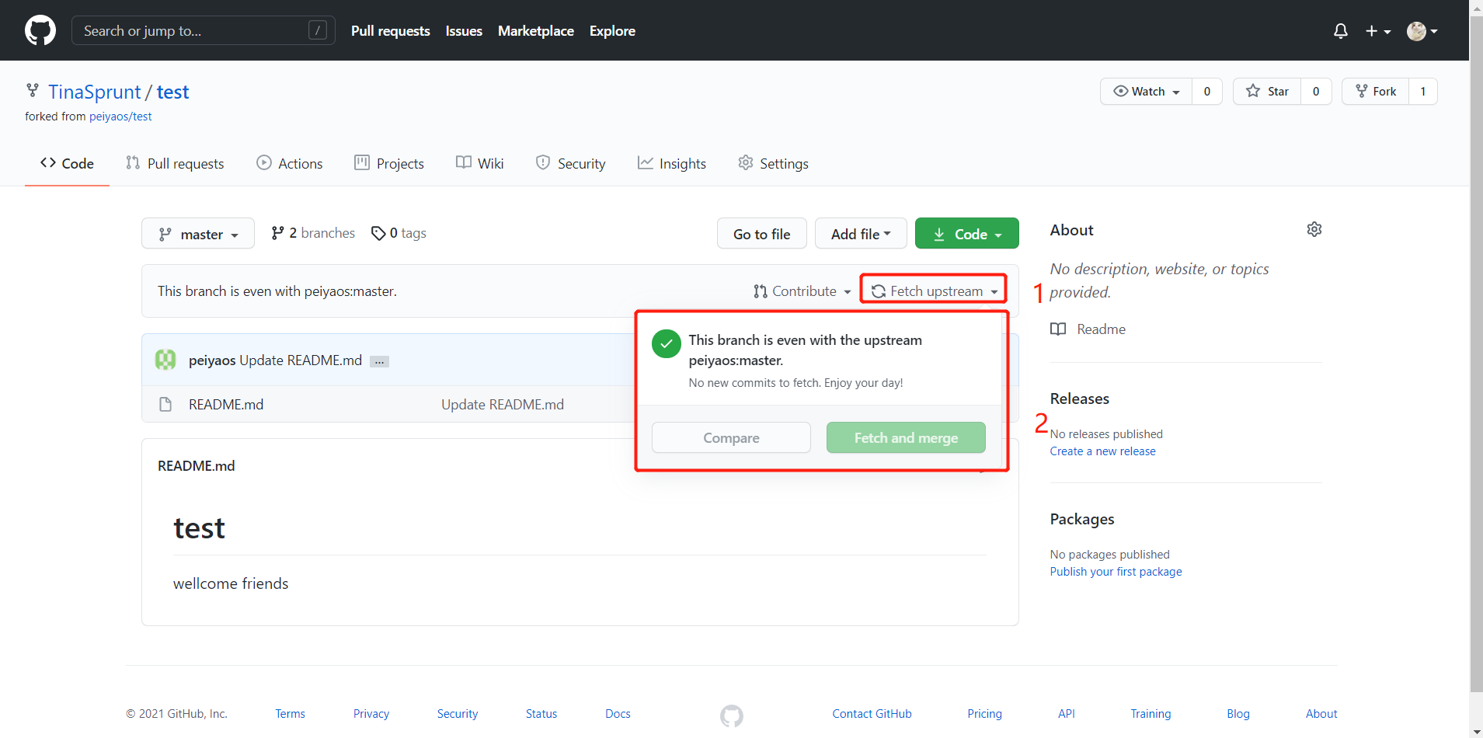
Task: Click the green check status icon
Action: click(667, 343)
